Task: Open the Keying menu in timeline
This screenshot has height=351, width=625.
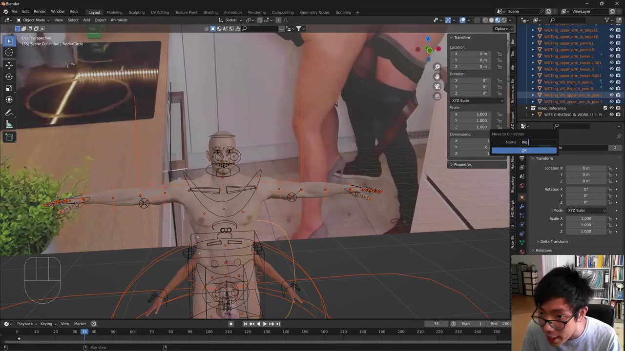Action: (46, 324)
